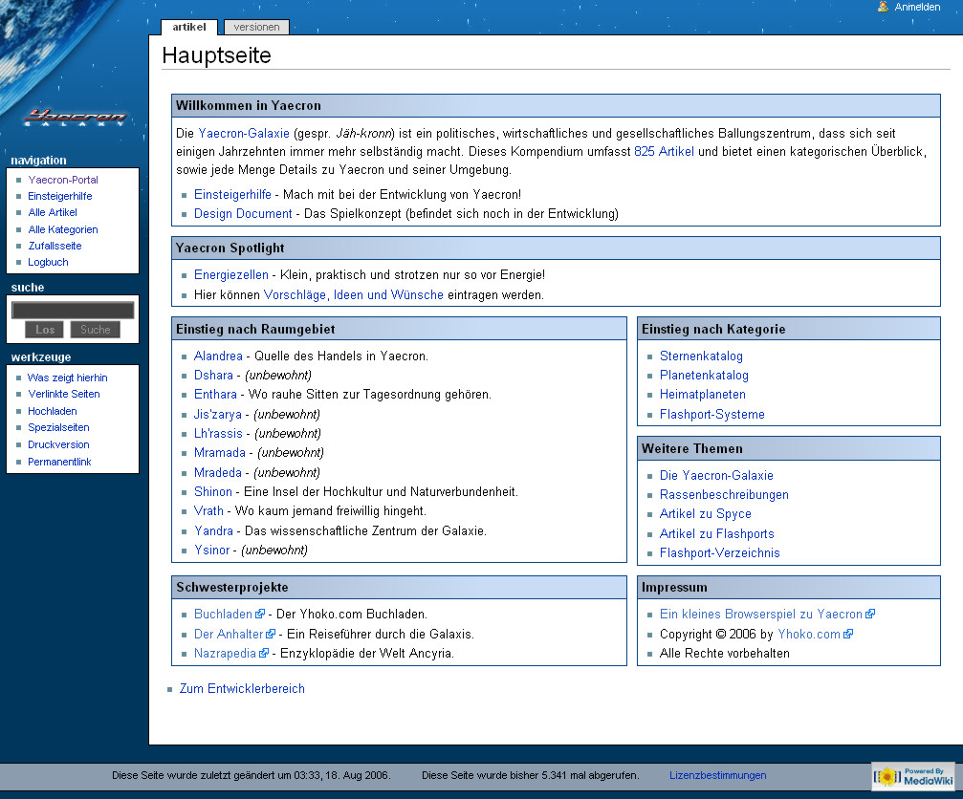The image size is (963, 799).
Task: Select the artikel tab
Action: [x=189, y=27]
